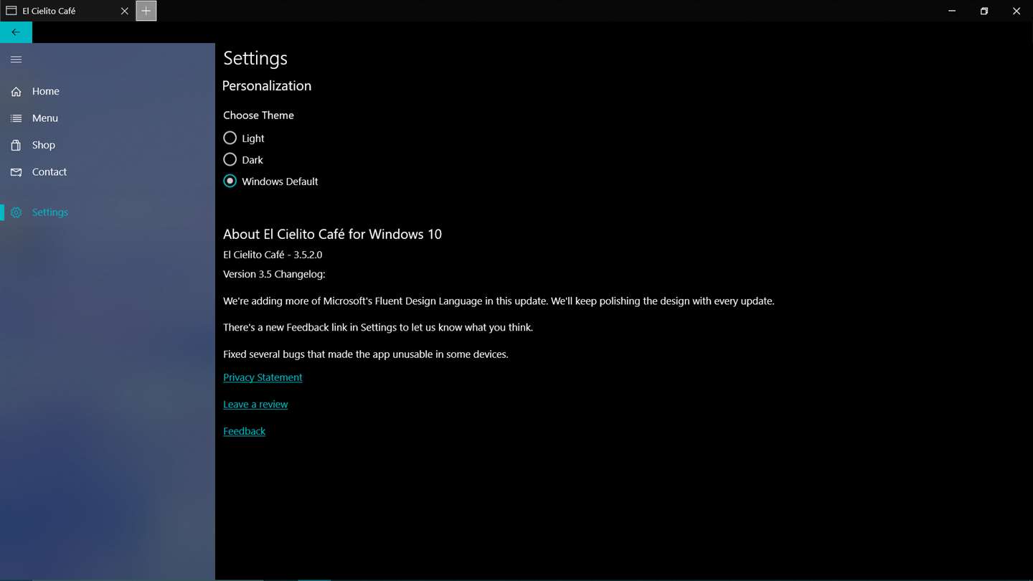The height and width of the screenshot is (581, 1033).
Task: Click the teal back arrow button
Action: coord(16,32)
